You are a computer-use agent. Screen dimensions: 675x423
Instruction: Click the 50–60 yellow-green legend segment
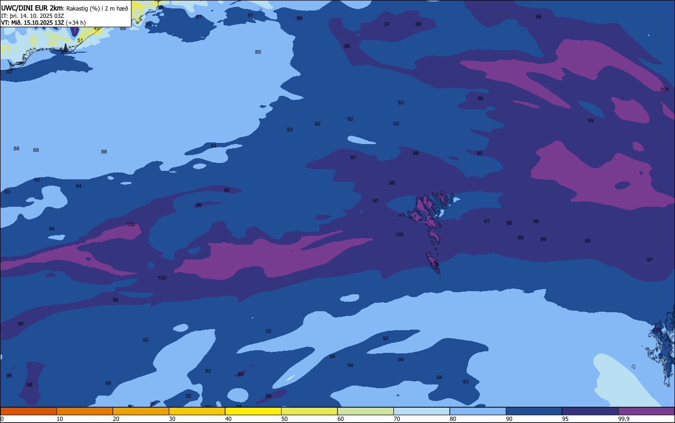309,411
